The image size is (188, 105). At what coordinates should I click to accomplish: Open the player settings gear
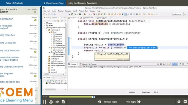click(x=179, y=102)
